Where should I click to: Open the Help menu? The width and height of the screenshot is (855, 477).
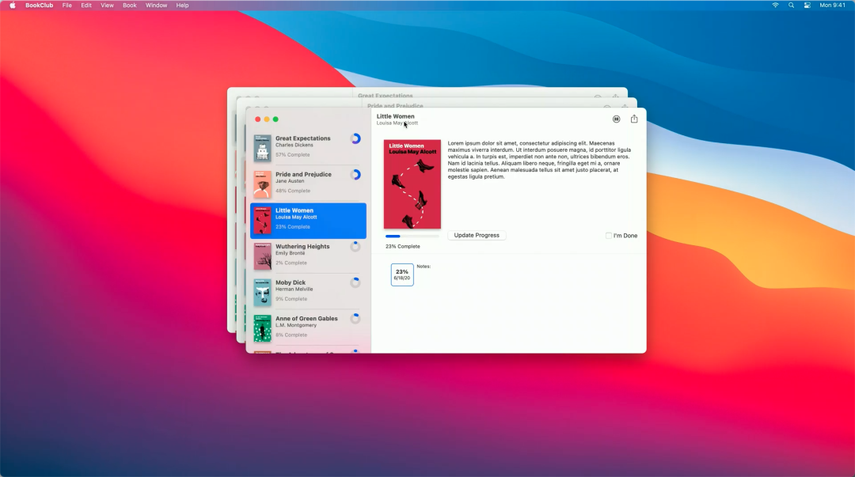coord(182,5)
